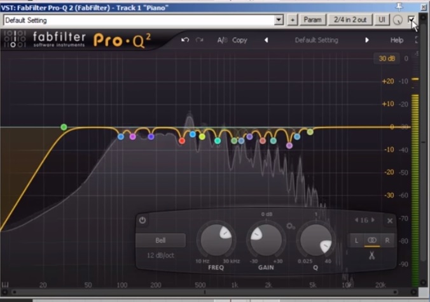The width and height of the screenshot is (430, 302).
Task: Open the Help menu
Action: 396,40
